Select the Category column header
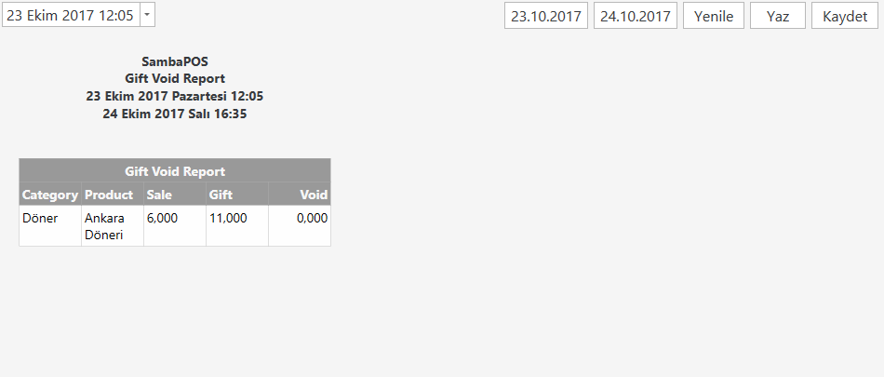This screenshot has width=884, height=377. tap(50, 195)
